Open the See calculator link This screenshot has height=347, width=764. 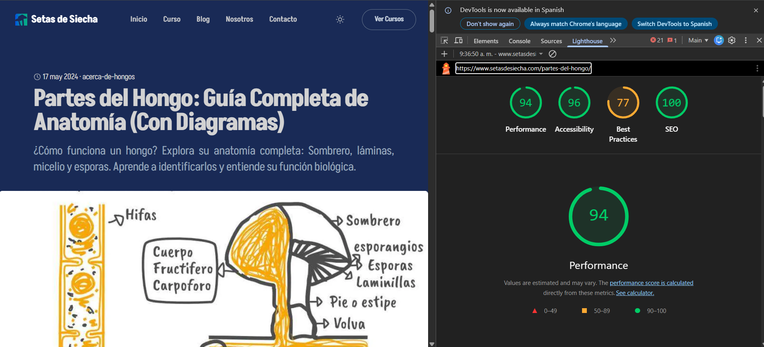(635, 293)
